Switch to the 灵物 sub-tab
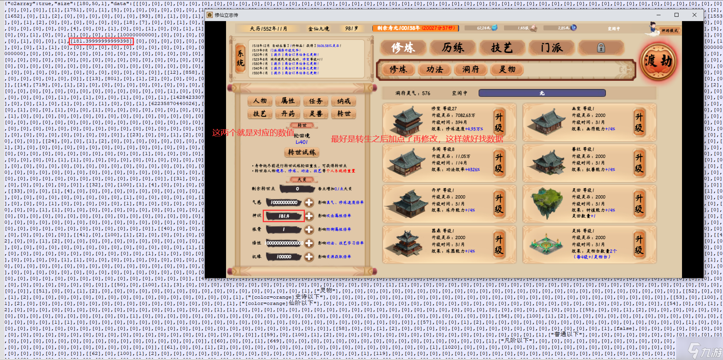This screenshot has width=723, height=360. (507, 70)
